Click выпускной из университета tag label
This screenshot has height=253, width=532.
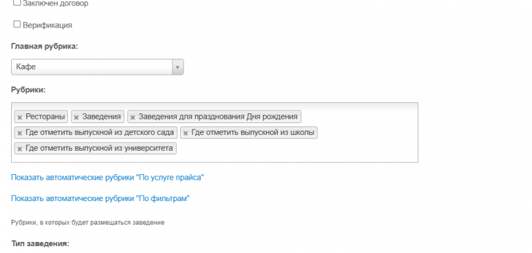[99, 148]
